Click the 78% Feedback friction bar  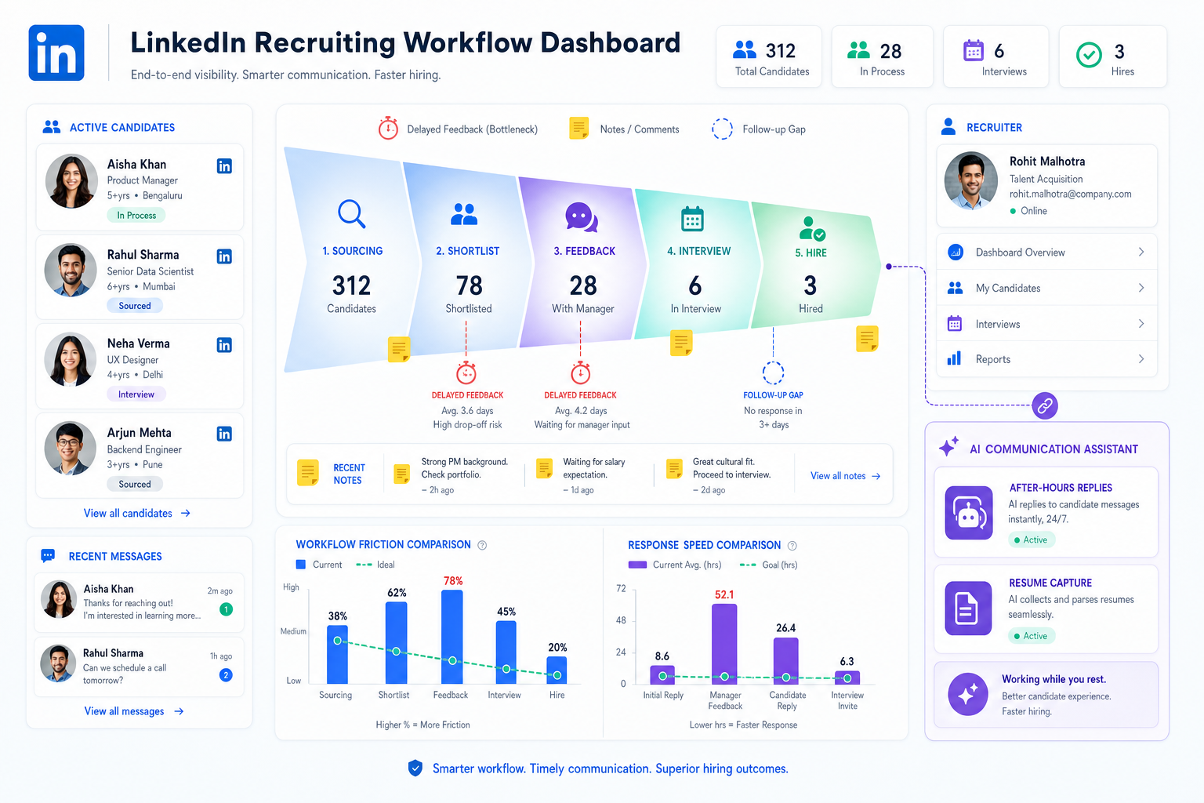coord(452,637)
